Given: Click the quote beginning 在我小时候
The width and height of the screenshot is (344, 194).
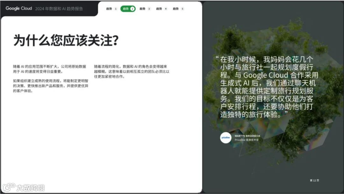Looking at the screenshot, I should click(x=267, y=87).
